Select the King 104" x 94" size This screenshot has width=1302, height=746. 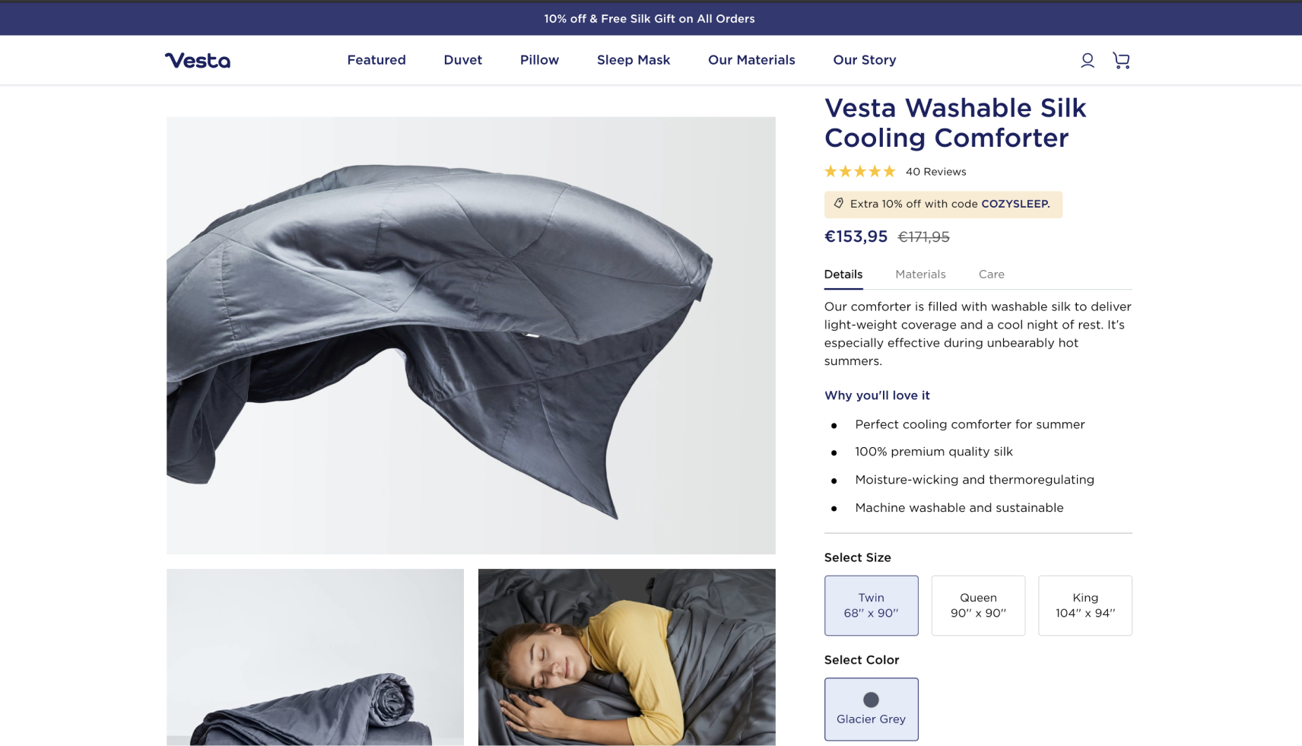point(1085,605)
